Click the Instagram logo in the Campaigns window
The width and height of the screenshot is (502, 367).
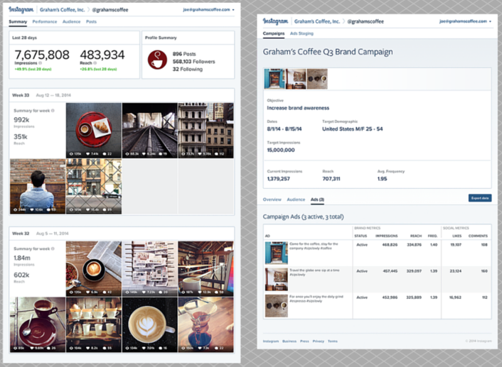tap(275, 21)
